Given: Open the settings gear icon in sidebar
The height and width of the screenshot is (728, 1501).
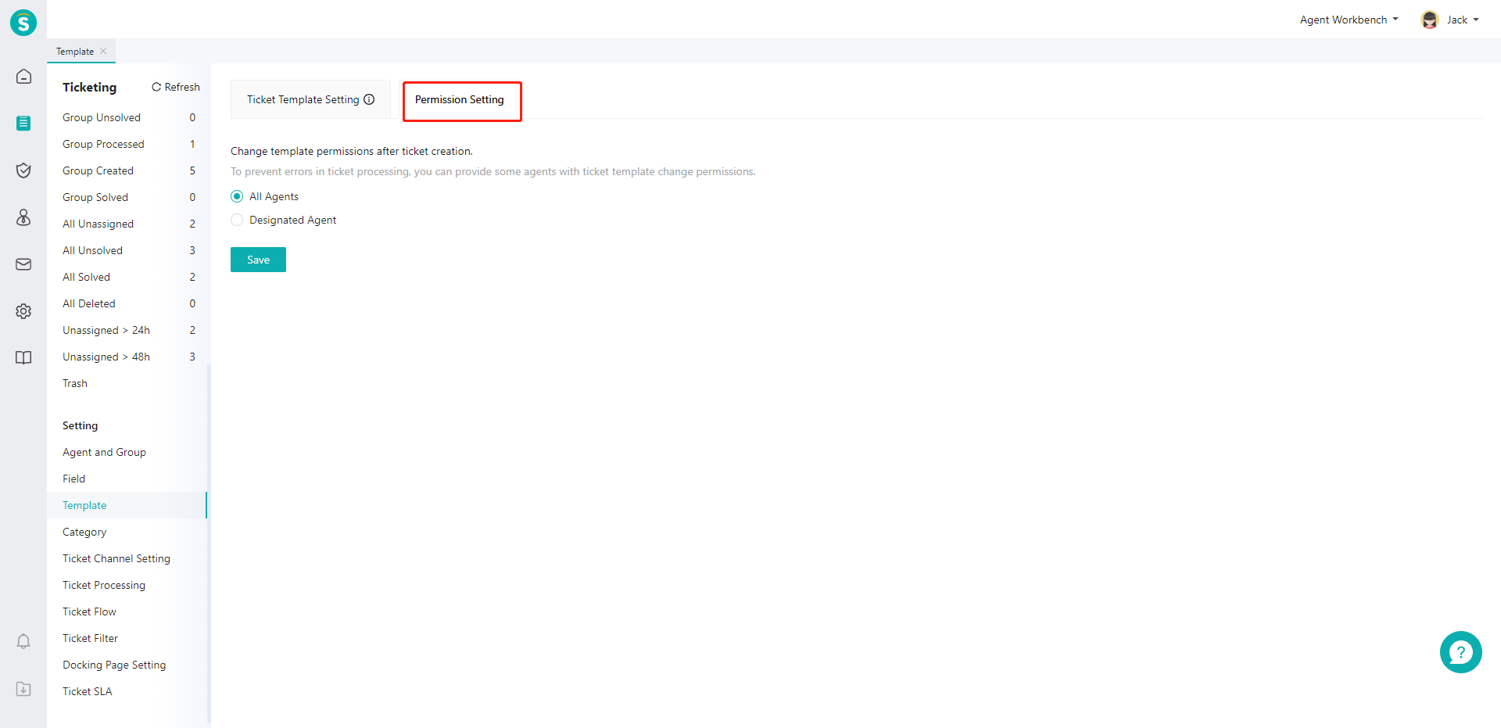Looking at the screenshot, I should point(23,311).
